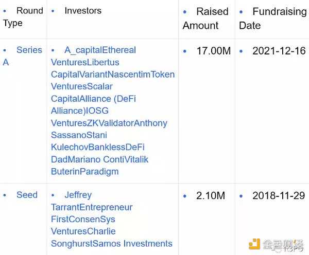Click the "VenturesZKValidatorAnthony" investor line
Viewport: 309px width, 255px height.
(109, 123)
